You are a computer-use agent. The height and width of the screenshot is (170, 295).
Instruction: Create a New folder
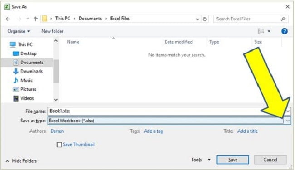point(52,31)
